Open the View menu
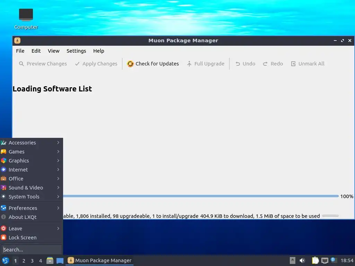 pos(53,51)
